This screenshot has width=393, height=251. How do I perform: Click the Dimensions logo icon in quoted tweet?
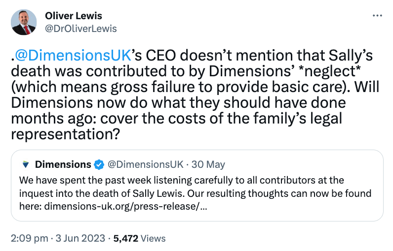coord(26,164)
